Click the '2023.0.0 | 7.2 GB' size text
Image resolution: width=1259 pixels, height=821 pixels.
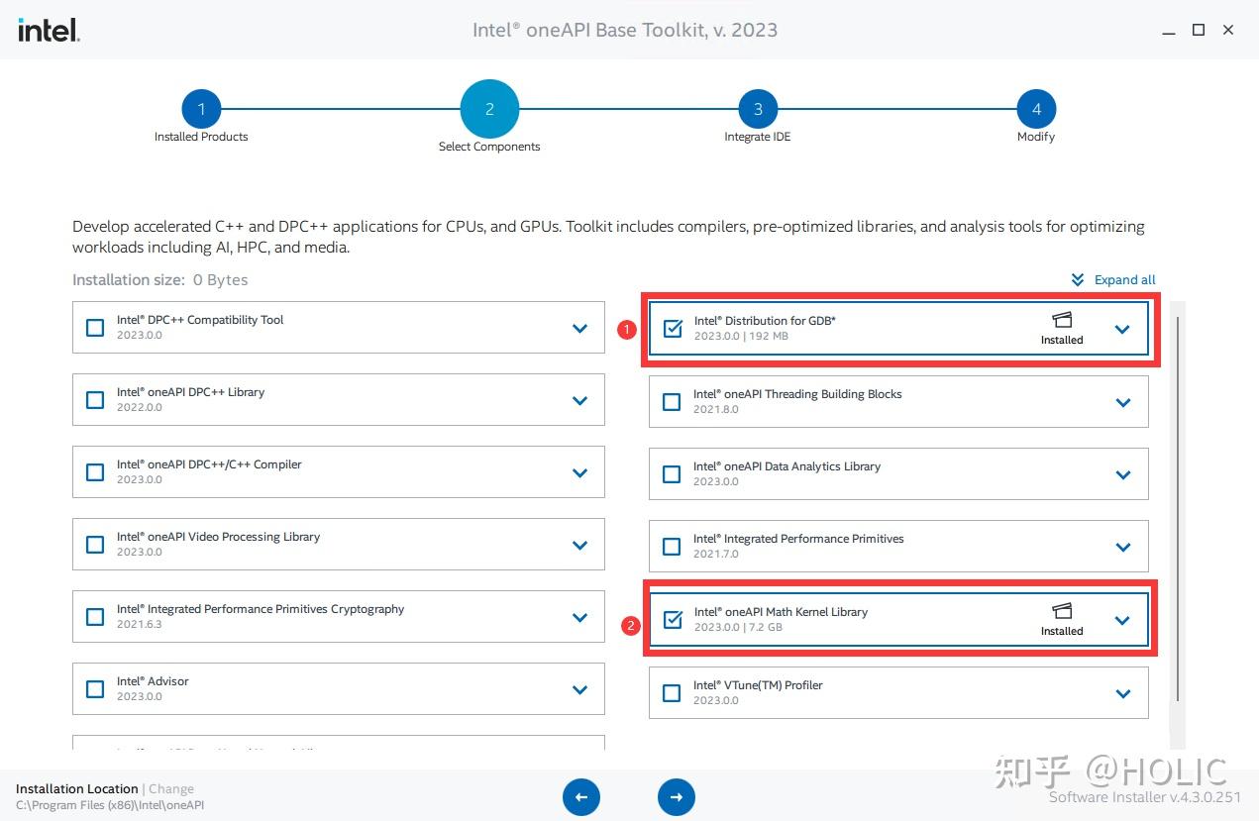pyautogui.click(x=738, y=628)
